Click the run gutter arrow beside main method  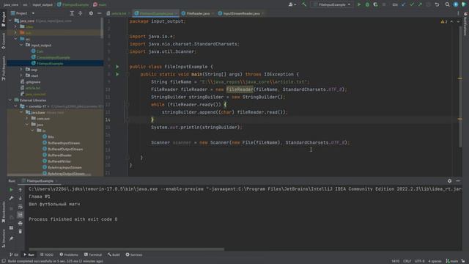pos(117,74)
